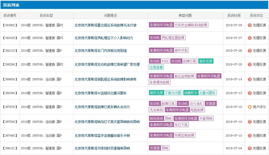
Task: Click the 投诉列表 header title
Action: coord(11,5)
